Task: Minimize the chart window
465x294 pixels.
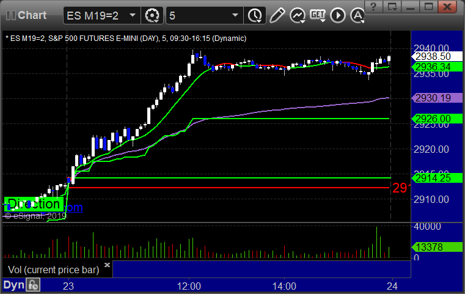Action: (x=410, y=7)
